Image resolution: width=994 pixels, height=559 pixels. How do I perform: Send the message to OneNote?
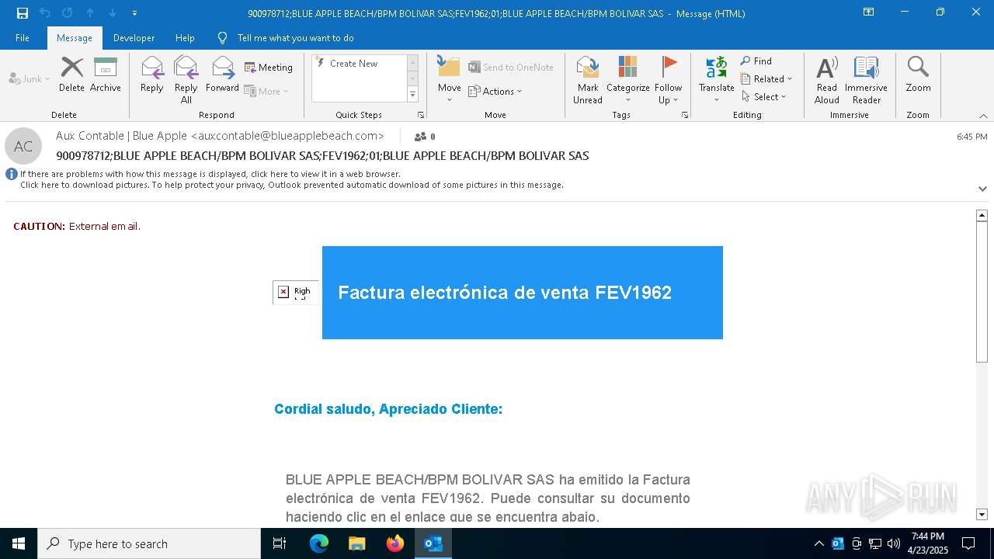[x=511, y=68]
